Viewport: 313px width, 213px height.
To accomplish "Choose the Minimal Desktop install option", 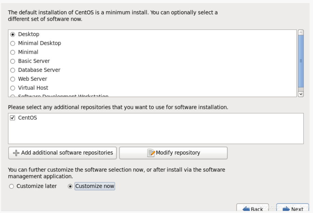I will point(13,43).
